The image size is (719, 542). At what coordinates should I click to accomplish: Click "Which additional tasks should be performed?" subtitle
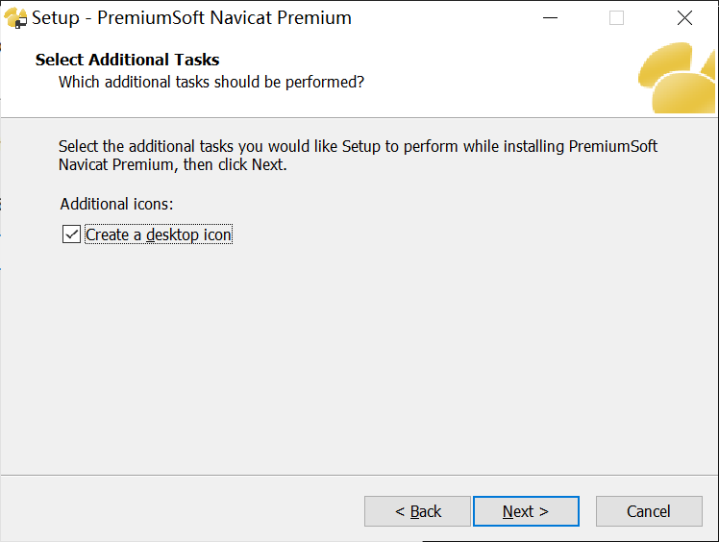point(211,82)
